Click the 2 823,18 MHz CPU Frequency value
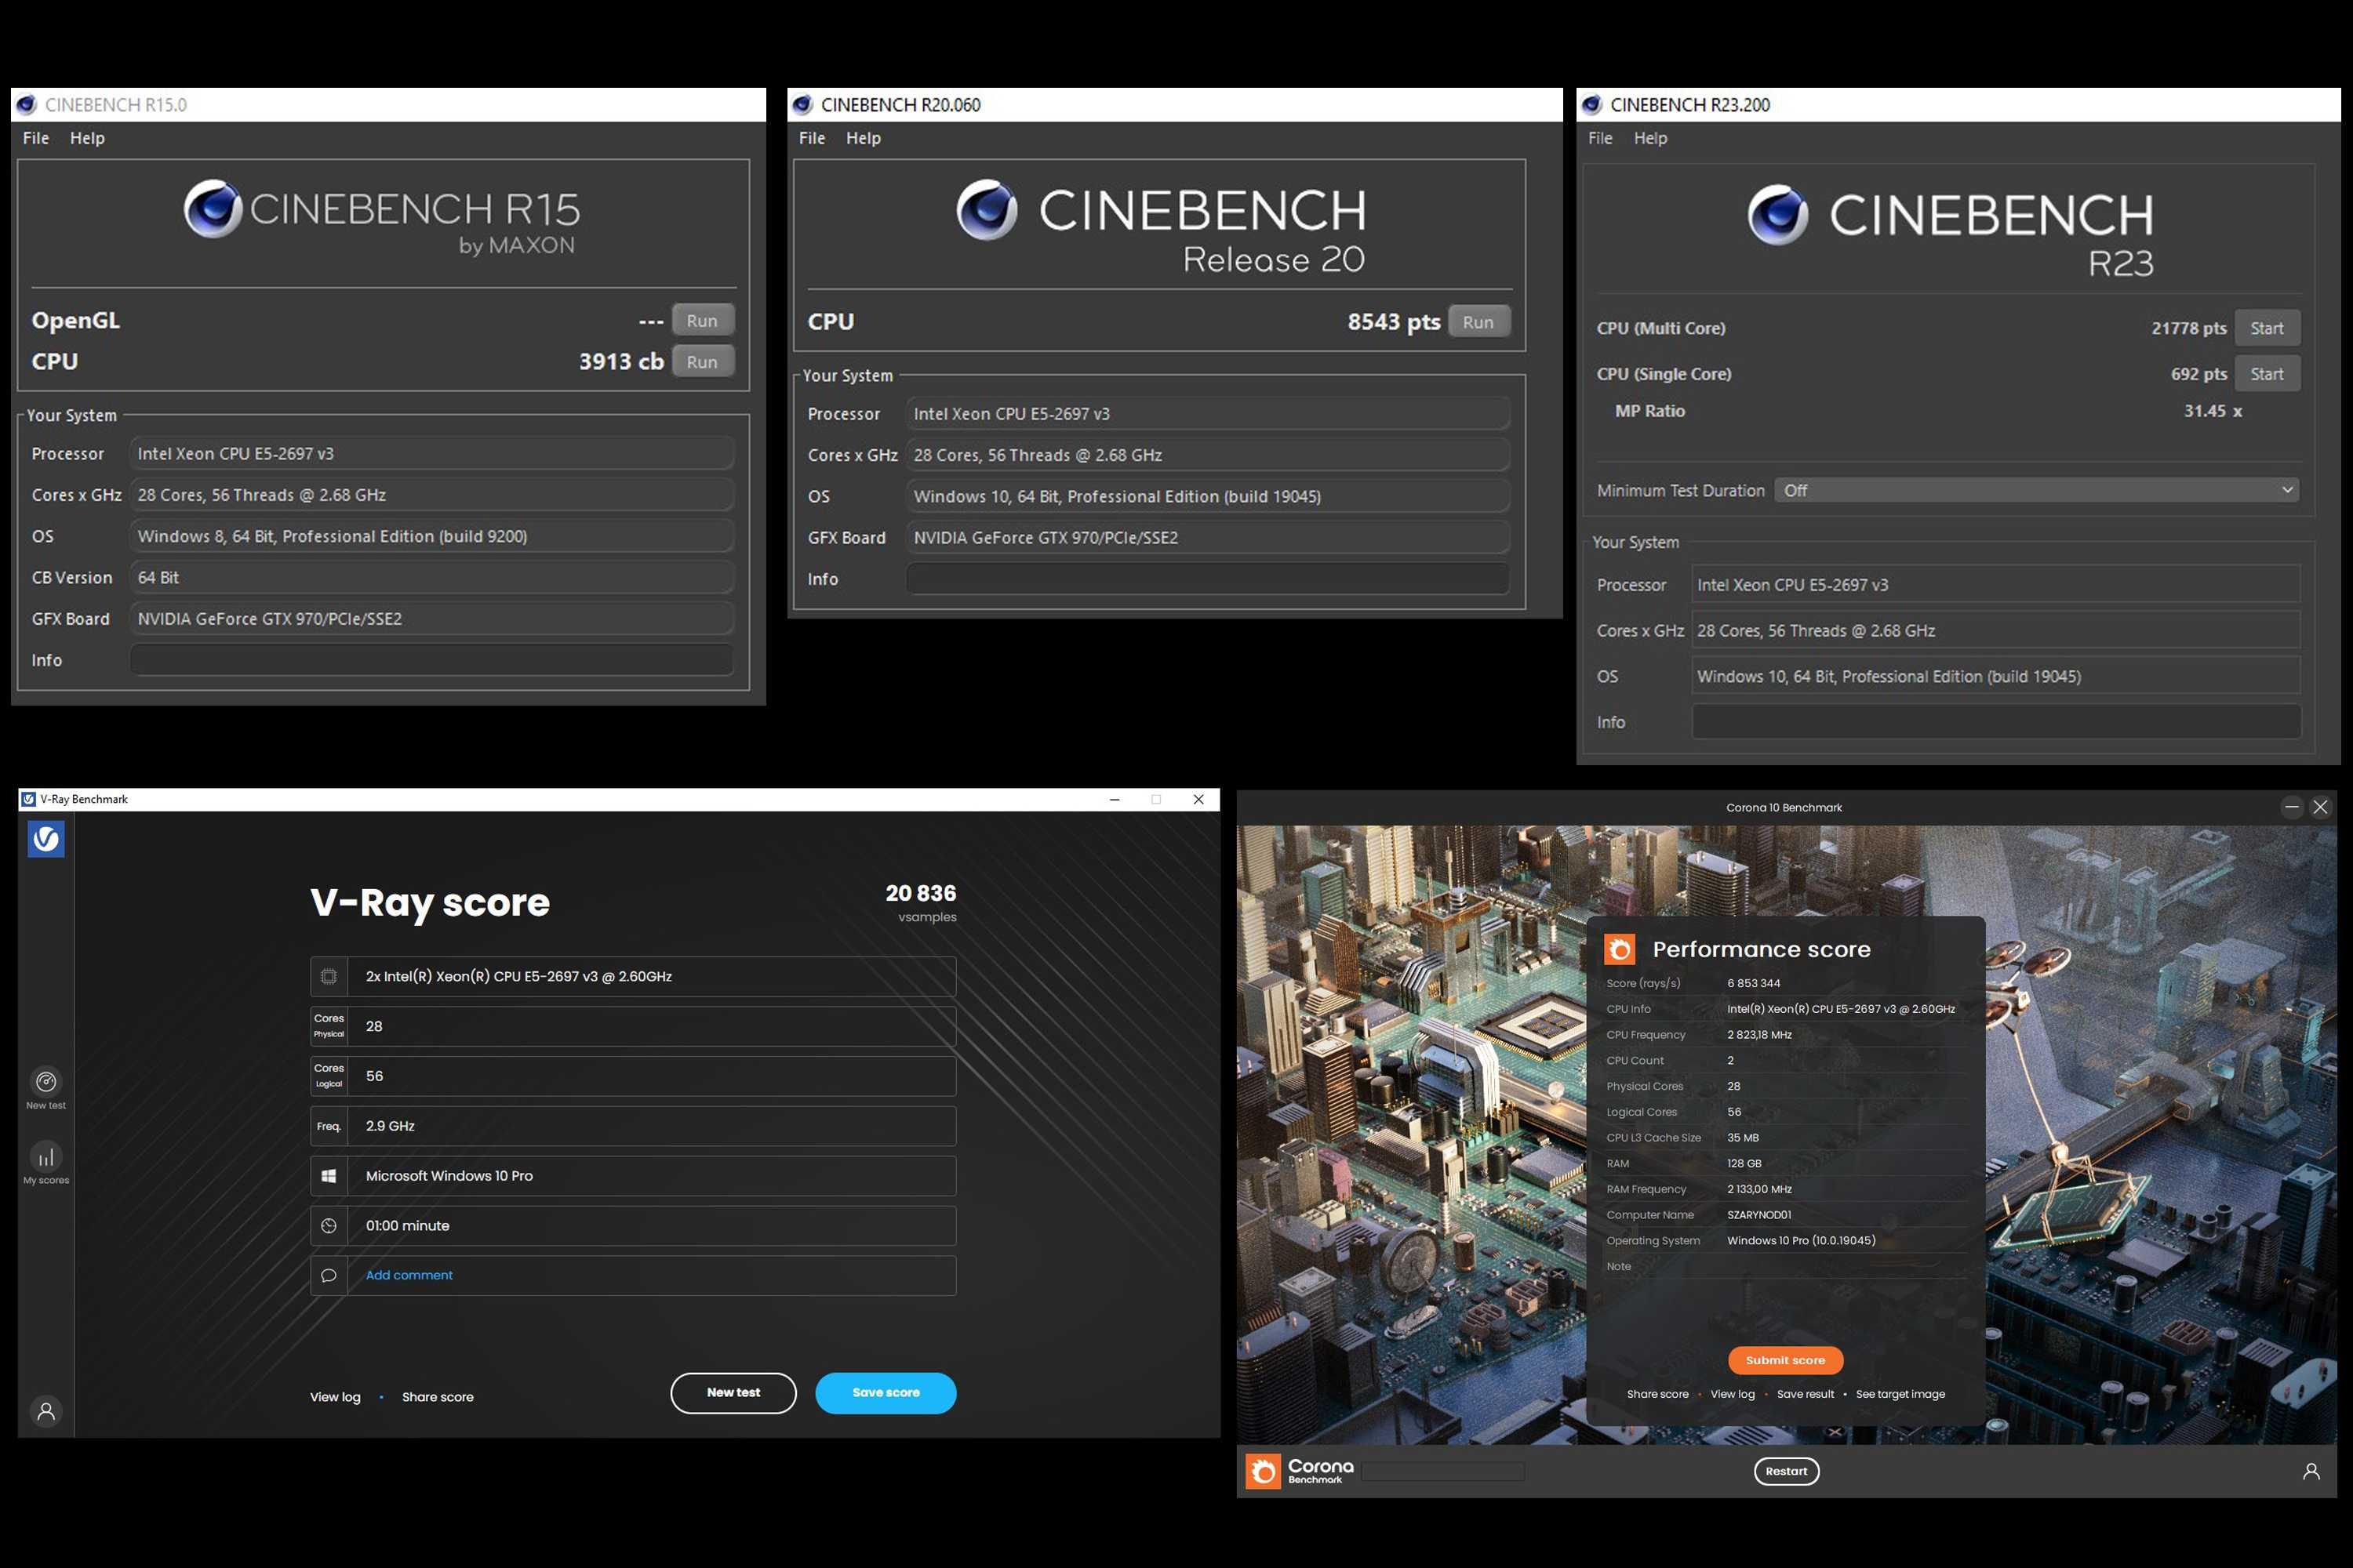Screen dimensions: 2353x1568 point(1758,1035)
